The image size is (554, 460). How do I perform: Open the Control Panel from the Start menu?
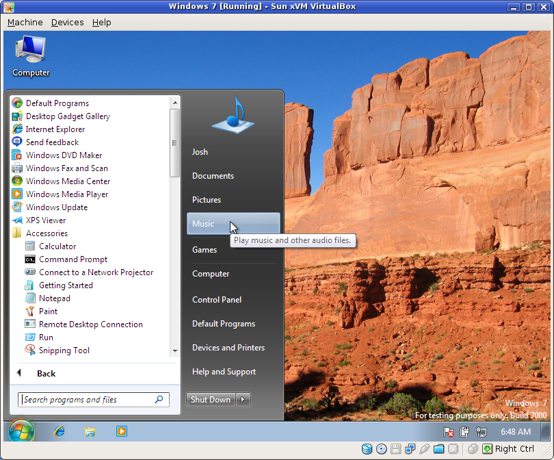(215, 299)
